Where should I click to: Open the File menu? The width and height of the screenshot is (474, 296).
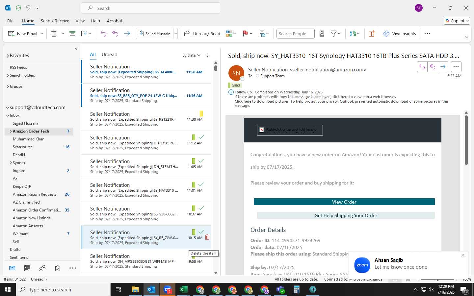11,21
